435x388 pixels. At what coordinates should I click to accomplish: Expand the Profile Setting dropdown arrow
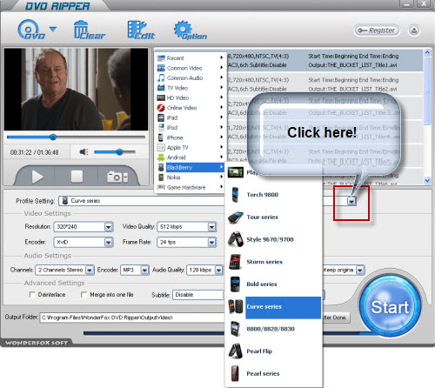click(x=351, y=201)
